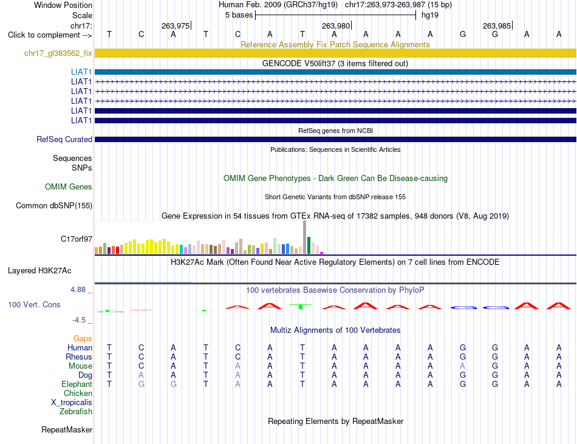Click the Layered H3K27Ac track label
This screenshot has height=444, width=577.
tap(39, 271)
